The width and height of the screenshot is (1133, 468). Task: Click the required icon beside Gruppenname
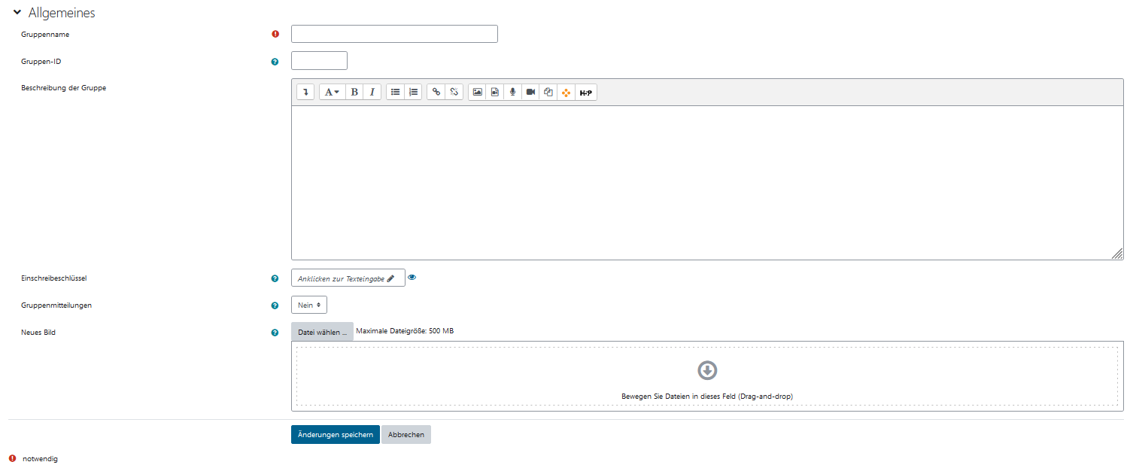275,34
